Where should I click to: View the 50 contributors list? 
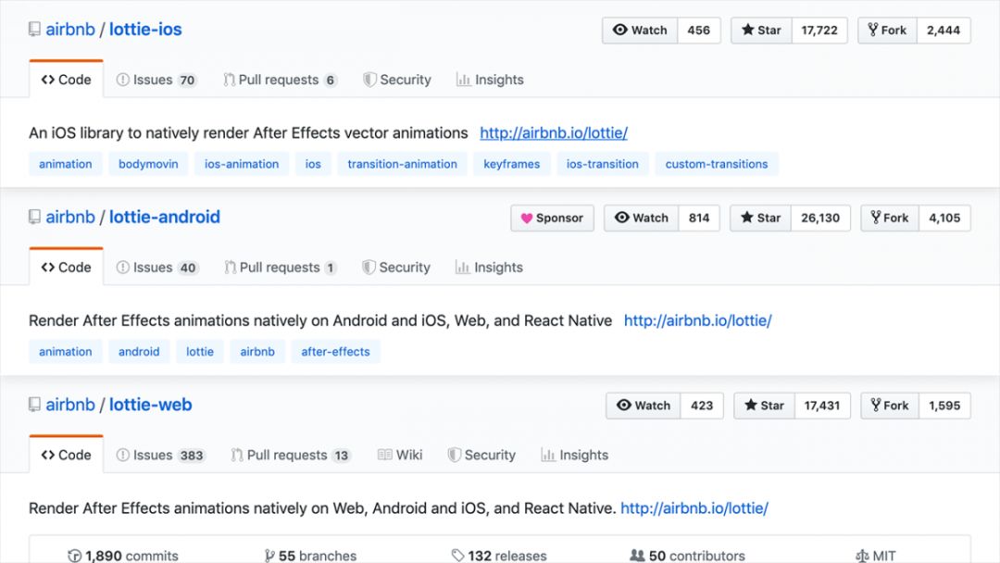687,556
